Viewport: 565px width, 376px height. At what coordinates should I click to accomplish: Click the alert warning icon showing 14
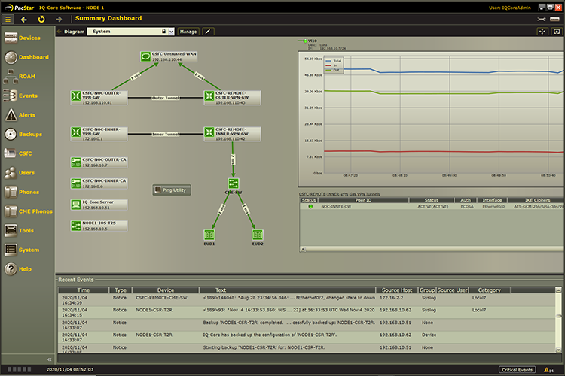pyautogui.click(x=548, y=370)
